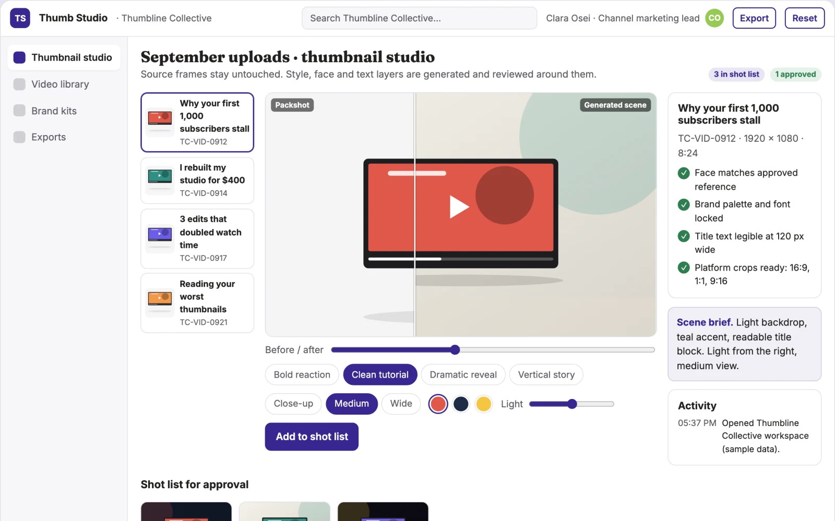Click the green check next to Face matches approved
Image resolution: width=835 pixels, height=521 pixels.
684,173
